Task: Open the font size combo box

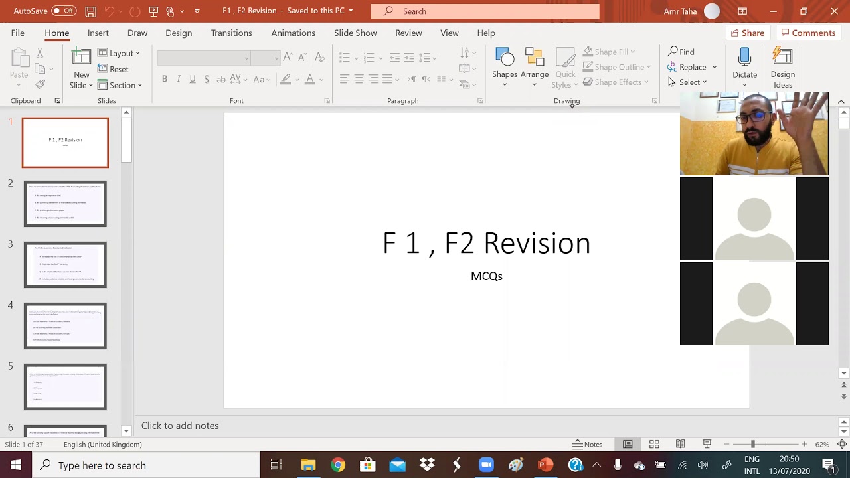Action: click(266, 58)
